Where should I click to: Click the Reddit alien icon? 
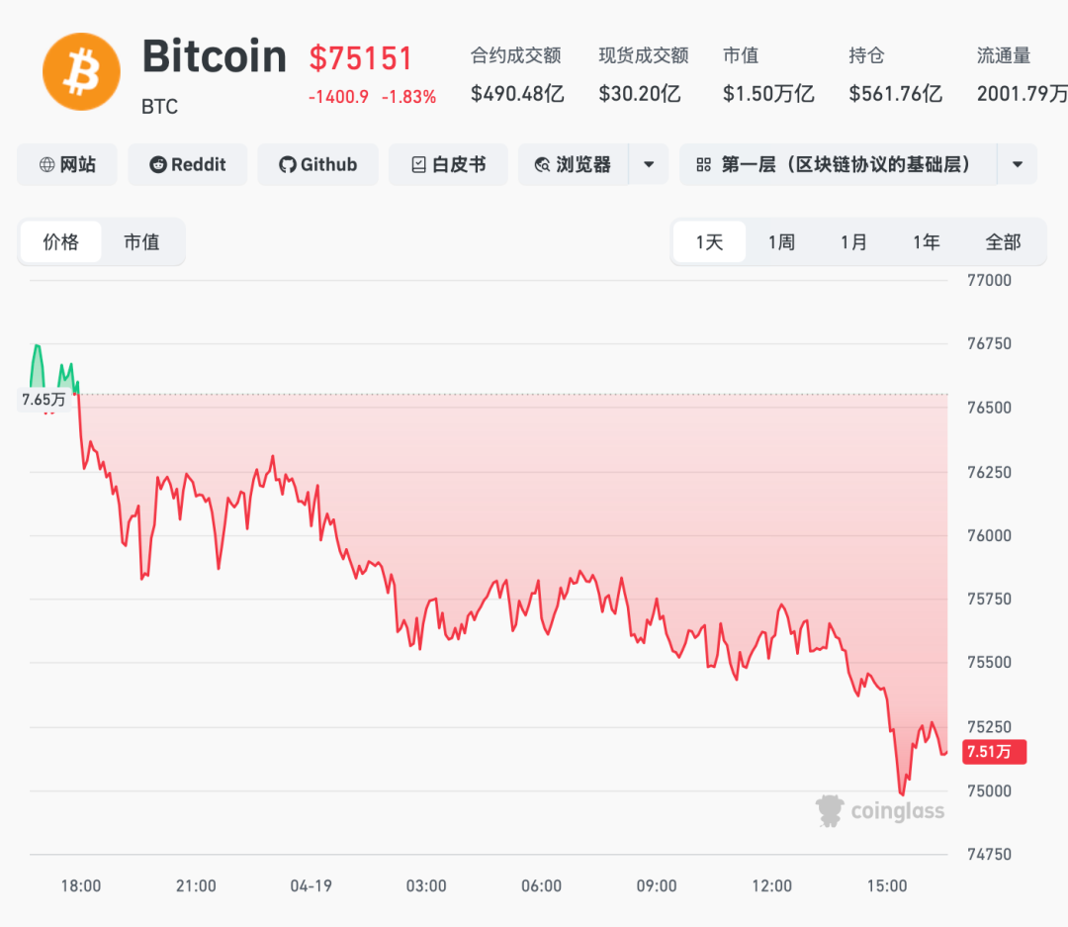tap(158, 165)
